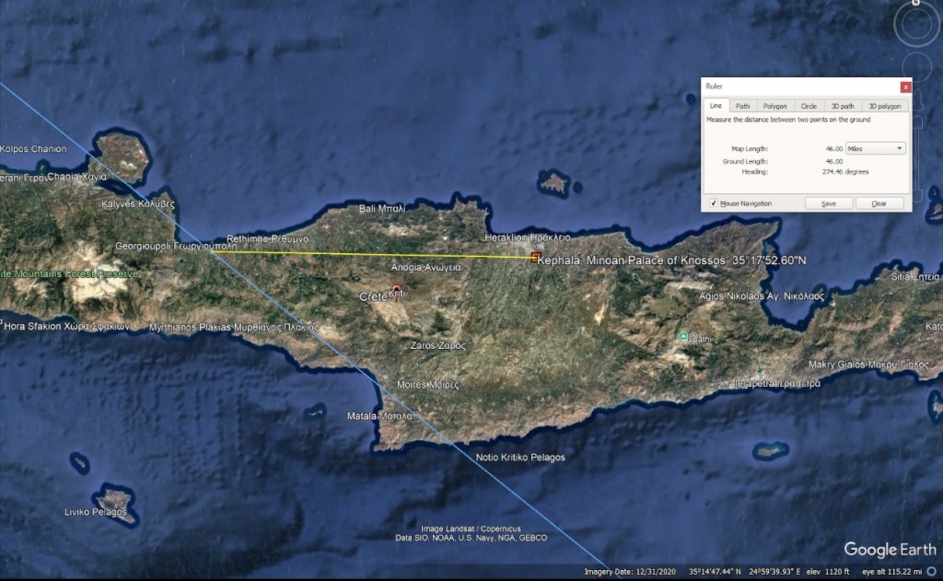Click the green Spathi mountain marker
The height and width of the screenshot is (581, 943).
[683, 337]
